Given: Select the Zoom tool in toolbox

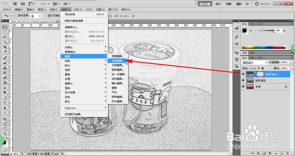Looking at the screenshot, I should click(x=5, y=133).
